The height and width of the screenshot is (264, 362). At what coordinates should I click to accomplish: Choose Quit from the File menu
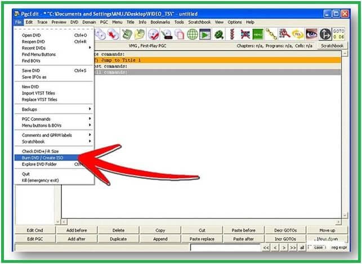(53, 174)
